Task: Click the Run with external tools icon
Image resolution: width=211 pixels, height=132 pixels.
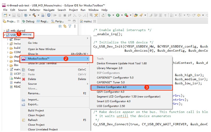Action: click(x=126, y=15)
